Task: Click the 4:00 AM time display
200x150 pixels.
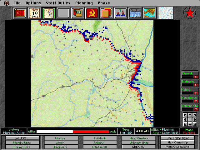Action: point(142,131)
